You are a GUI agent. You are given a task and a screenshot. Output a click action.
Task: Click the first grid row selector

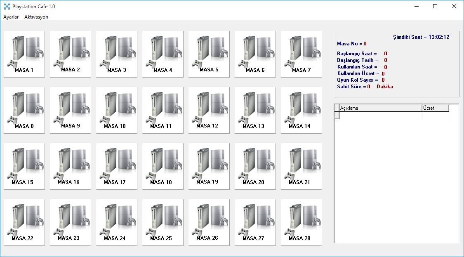pos(337,116)
